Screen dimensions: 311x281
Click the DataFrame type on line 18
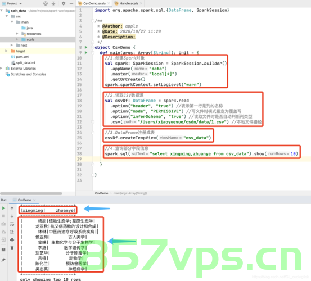(144, 101)
